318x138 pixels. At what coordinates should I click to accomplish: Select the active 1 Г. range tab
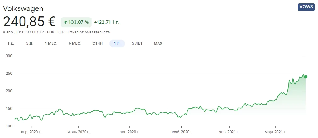117,43
